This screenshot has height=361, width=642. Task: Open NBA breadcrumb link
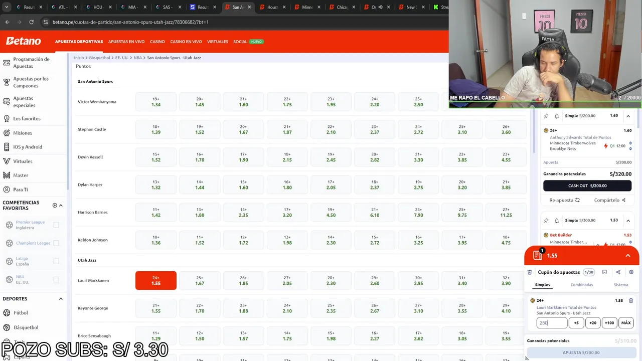click(137, 58)
